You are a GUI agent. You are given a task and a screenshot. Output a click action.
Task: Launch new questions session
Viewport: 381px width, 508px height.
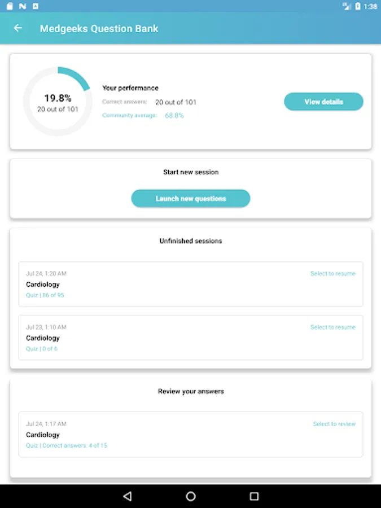coord(191,199)
